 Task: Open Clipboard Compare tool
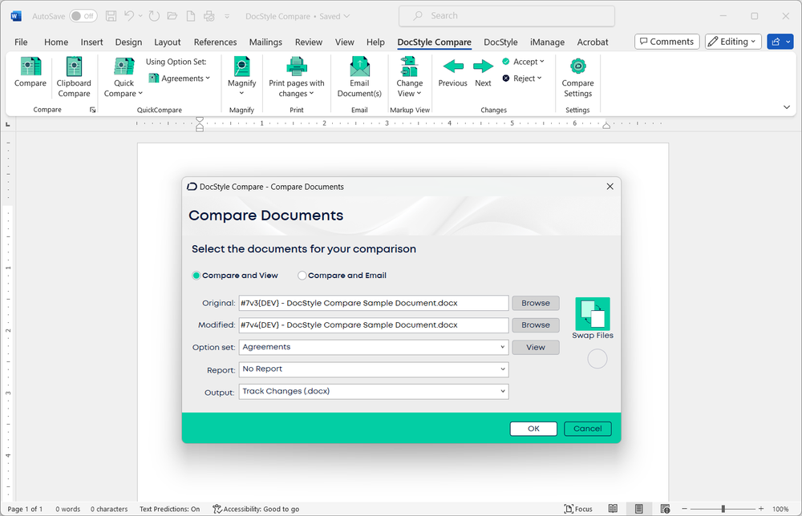pyautogui.click(x=74, y=77)
